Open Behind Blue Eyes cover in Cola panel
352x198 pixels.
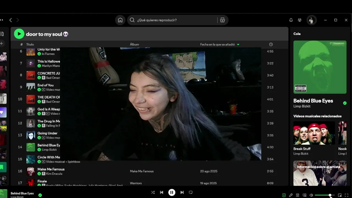tap(320, 67)
